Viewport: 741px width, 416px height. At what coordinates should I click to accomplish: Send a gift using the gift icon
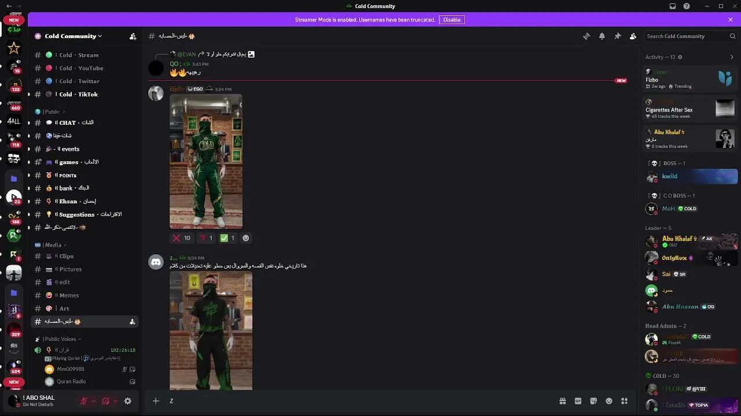[562, 401]
